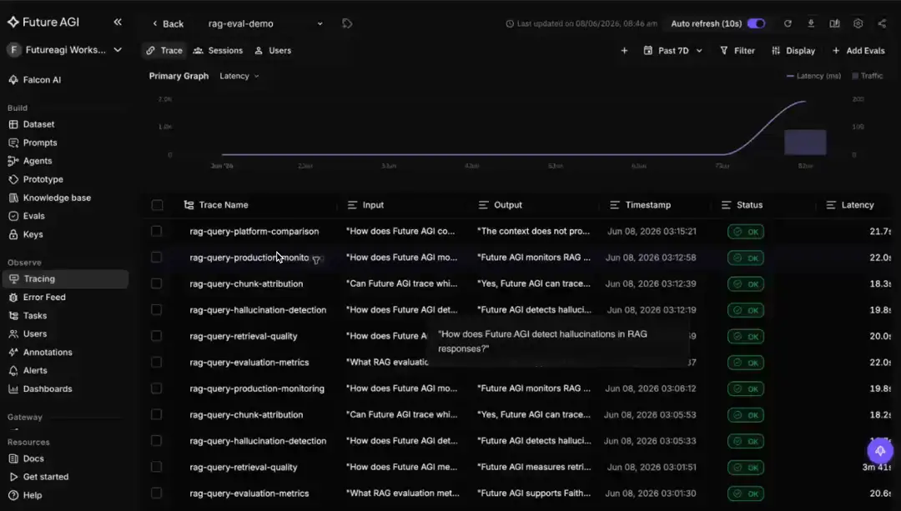The image size is (901, 511).
Task: Click the purple floating assistant button
Action: click(880, 451)
